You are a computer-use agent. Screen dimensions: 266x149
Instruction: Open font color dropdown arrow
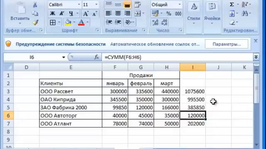coord(88,22)
